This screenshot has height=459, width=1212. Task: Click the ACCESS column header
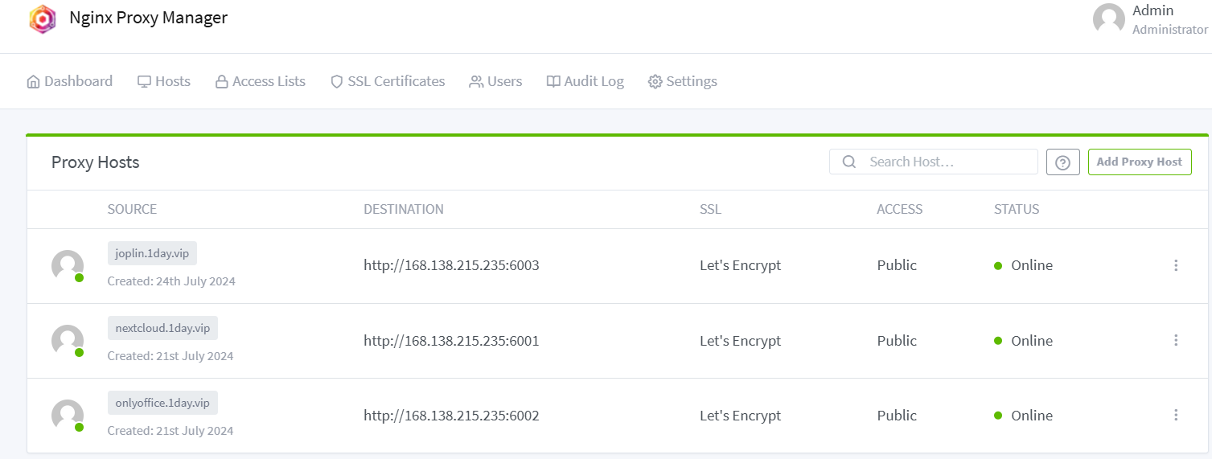click(900, 209)
